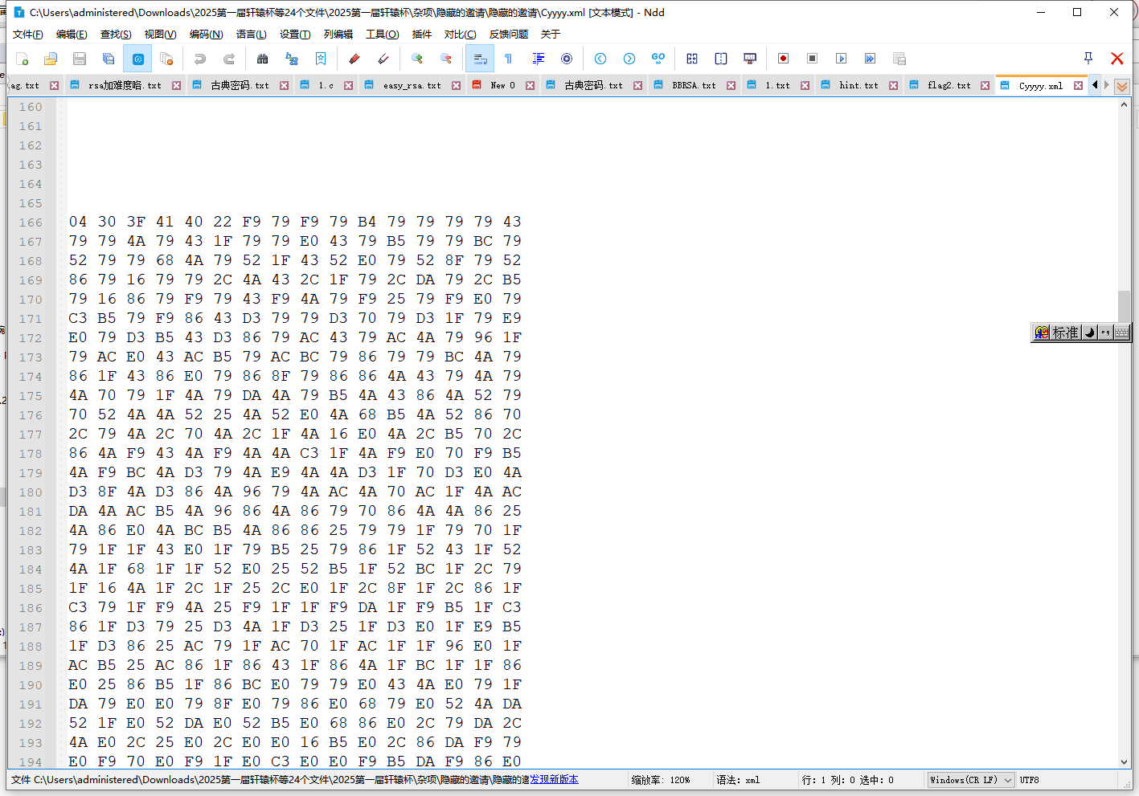The image size is (1139, 796).
Task: Click the GO jump icon
Action: (x=658, y=59)
